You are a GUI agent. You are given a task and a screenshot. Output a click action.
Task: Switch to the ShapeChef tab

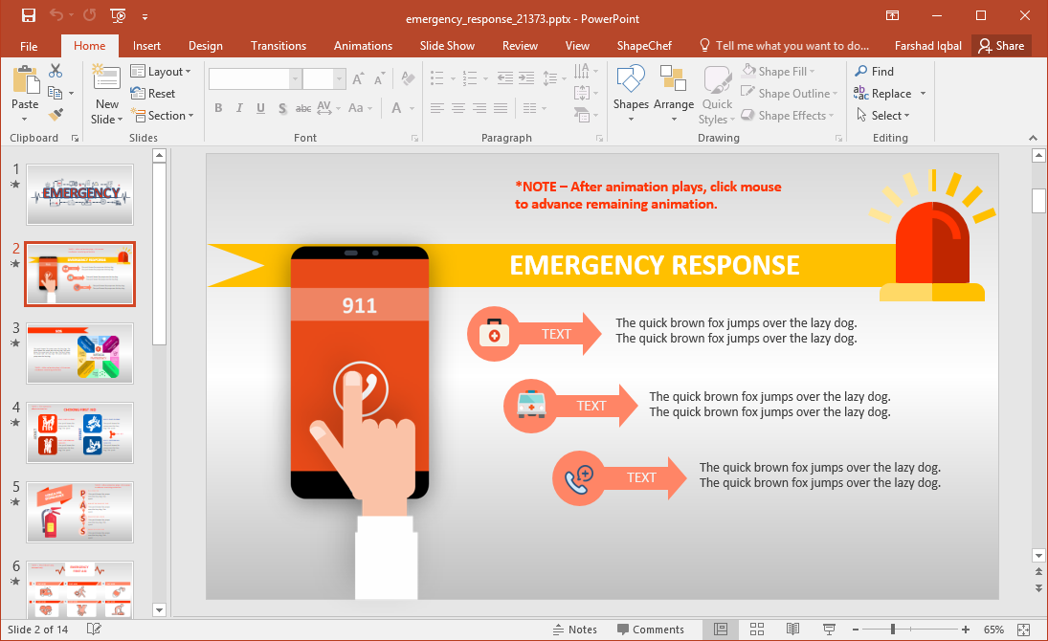[x=643, y=46]
